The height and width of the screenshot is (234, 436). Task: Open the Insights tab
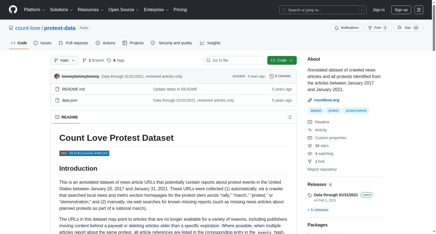[210, 43]
